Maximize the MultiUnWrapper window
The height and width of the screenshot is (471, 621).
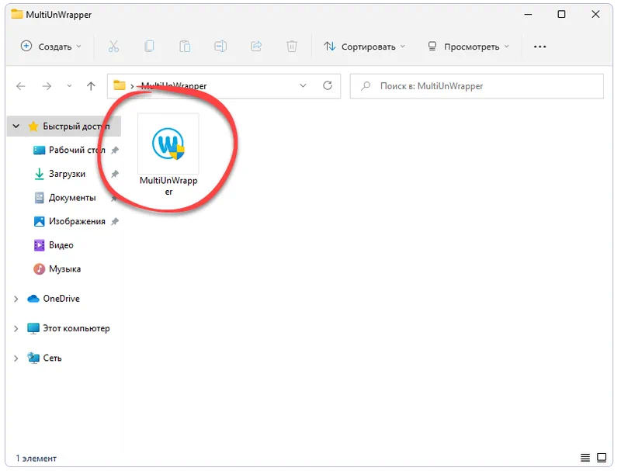coord(561,14)
